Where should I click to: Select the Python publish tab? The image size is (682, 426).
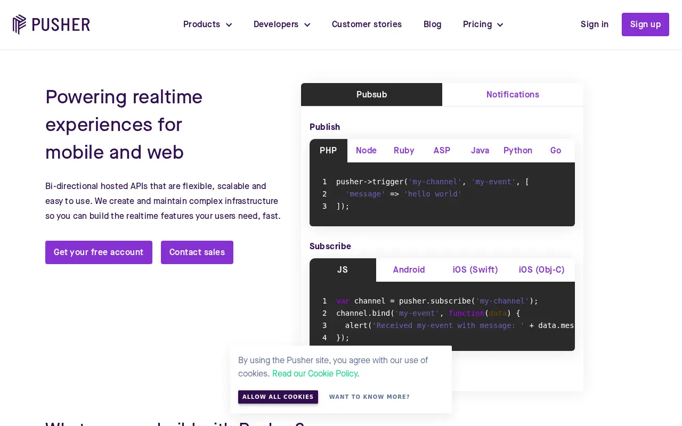pyautogui.click(x=518, y=151)
